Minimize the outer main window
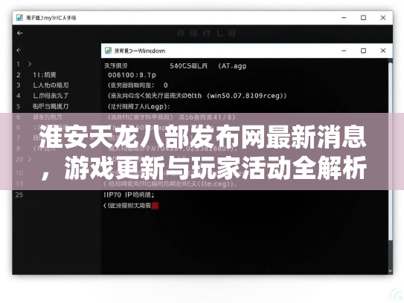 coord(344,18)
